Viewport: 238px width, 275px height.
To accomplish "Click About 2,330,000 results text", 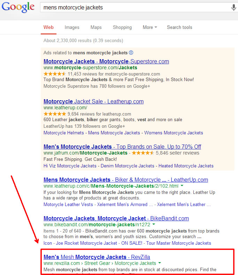I will [83, 40].
